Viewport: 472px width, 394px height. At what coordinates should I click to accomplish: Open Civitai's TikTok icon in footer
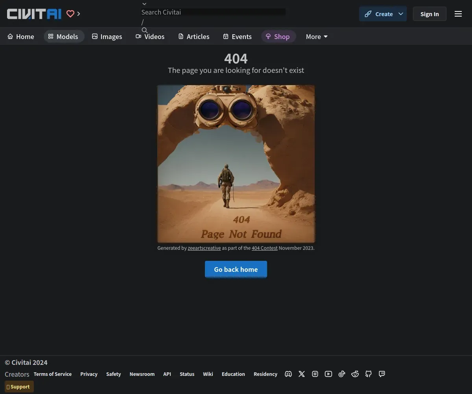342,374
